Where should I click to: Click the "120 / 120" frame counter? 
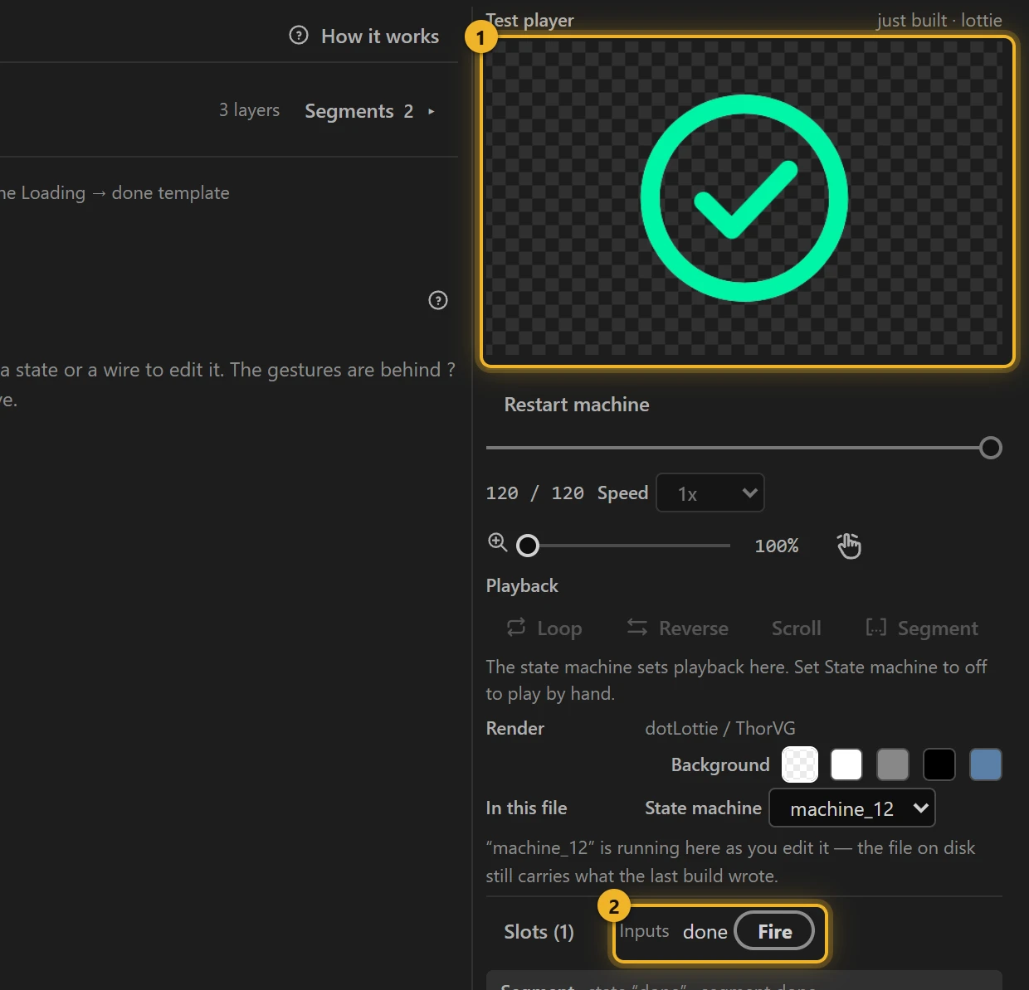[x=535, y=493]
